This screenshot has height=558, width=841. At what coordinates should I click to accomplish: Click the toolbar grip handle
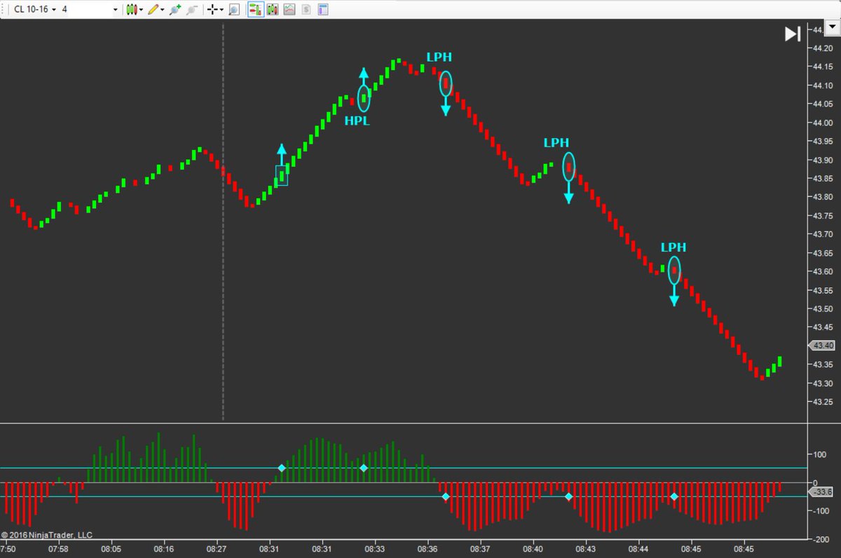click(4, 10)
